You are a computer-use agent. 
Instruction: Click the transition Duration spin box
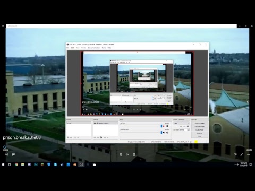184,130
